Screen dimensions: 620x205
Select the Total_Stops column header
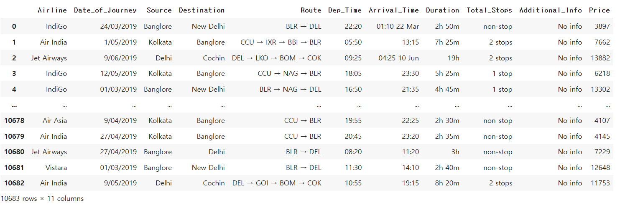(x=490, y=10)
